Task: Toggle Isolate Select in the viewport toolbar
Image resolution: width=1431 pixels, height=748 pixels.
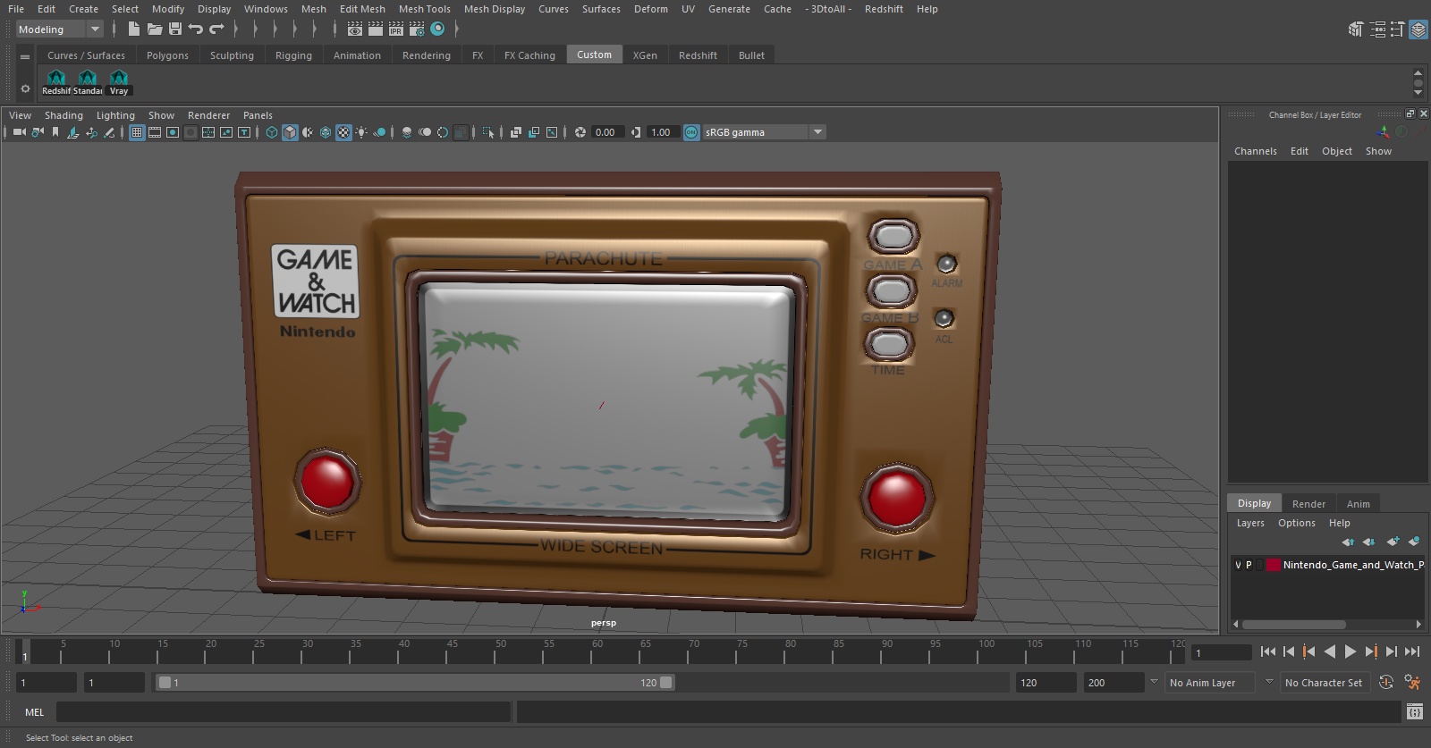Action: pos(488,132)
